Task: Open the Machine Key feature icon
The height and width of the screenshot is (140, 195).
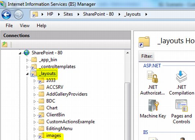Action: click(153, 106)
